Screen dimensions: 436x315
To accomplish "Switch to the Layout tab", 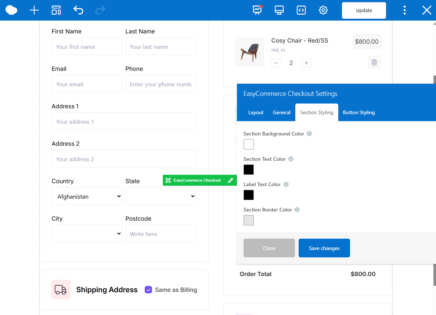I will pyautogui.click(x=256, y=112).
